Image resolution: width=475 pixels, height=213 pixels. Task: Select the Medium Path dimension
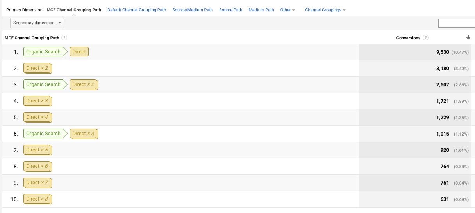(x=261, y=10)
